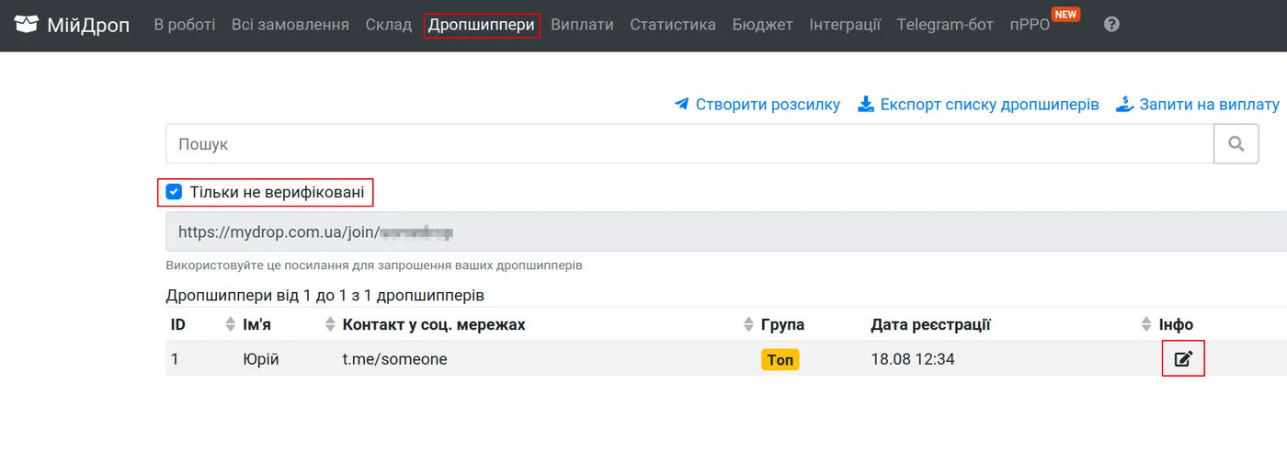Click the МійДроп brand name
1287x451 pixels.
point(88,25)
